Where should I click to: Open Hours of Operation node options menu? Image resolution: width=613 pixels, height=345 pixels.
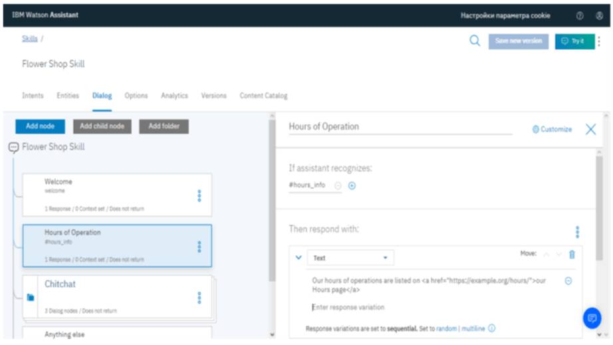199,247
